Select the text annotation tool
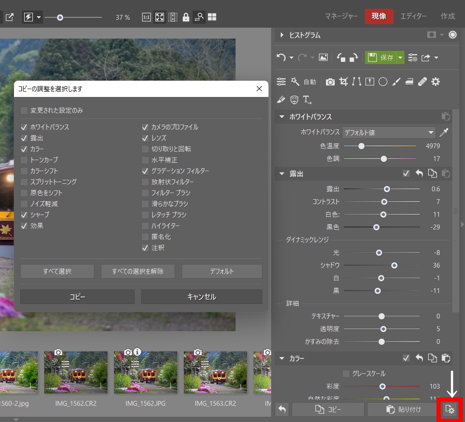This screenshot has width=465, height=422. click(307, 100)
